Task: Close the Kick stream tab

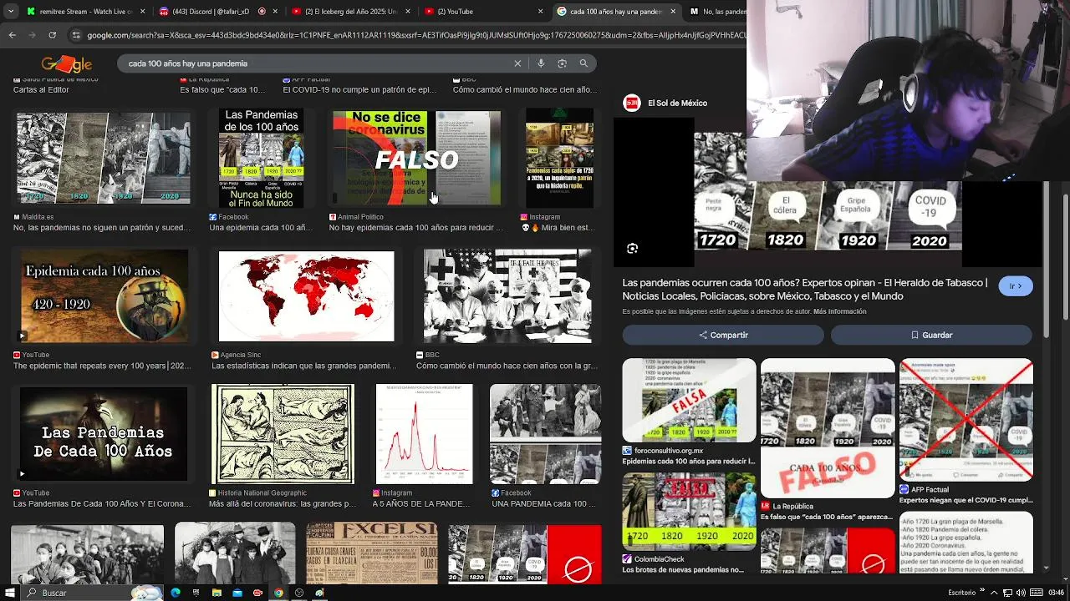Action: click(143, 12)
